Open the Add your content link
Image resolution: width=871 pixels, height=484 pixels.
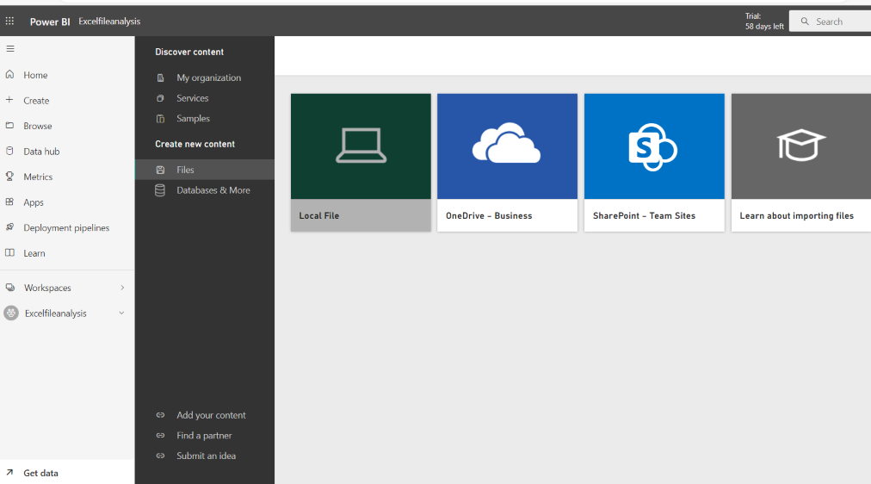(x=211, y=415)
